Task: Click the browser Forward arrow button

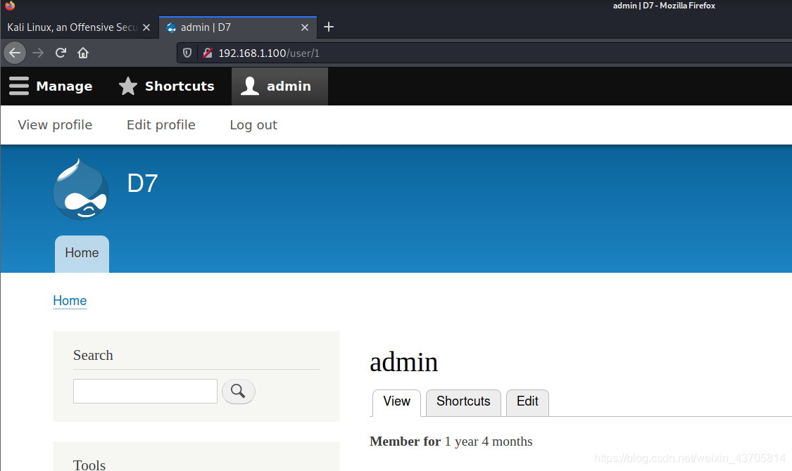Action: [38, 53]
